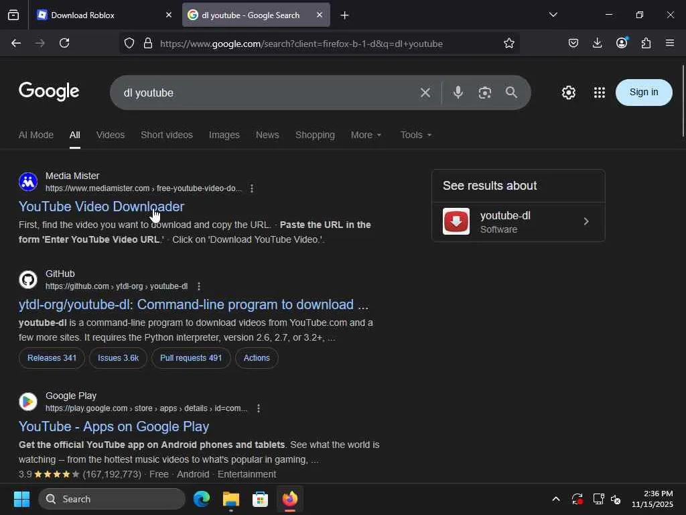686x515 pixels.
Task: Click the page vertical scrollbar thumb
Action: (x=683, y=101)
